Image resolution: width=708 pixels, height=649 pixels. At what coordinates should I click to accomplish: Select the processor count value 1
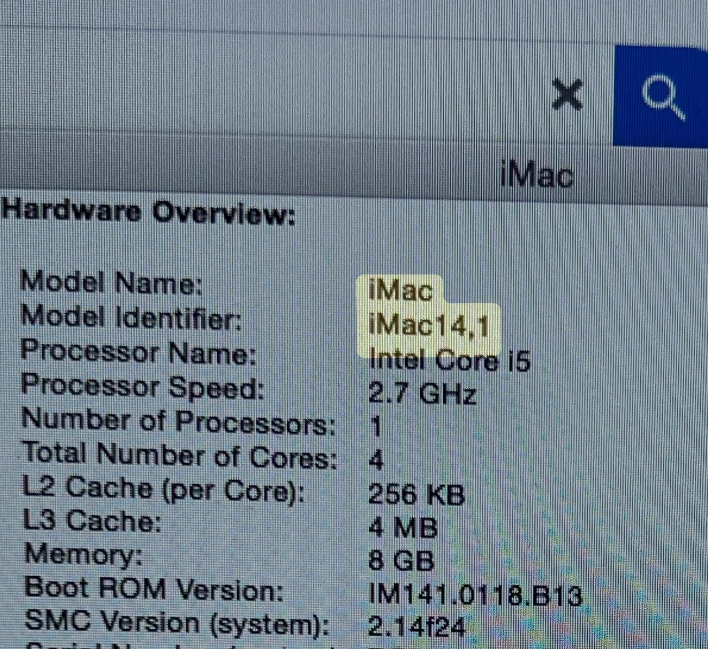tap(376, 426)
